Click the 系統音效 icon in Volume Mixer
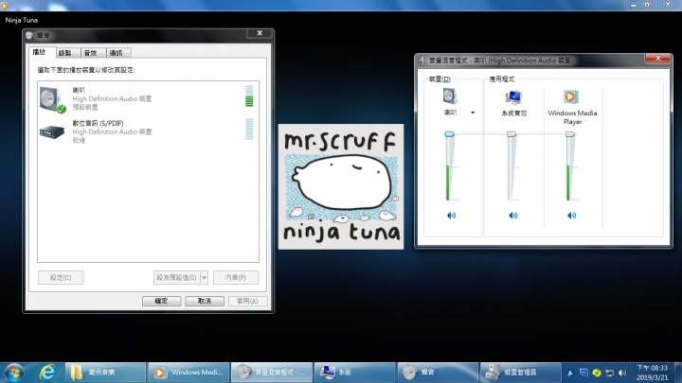Image resolution: width=682 pixels, height=383 pixels. coord(513,97)
